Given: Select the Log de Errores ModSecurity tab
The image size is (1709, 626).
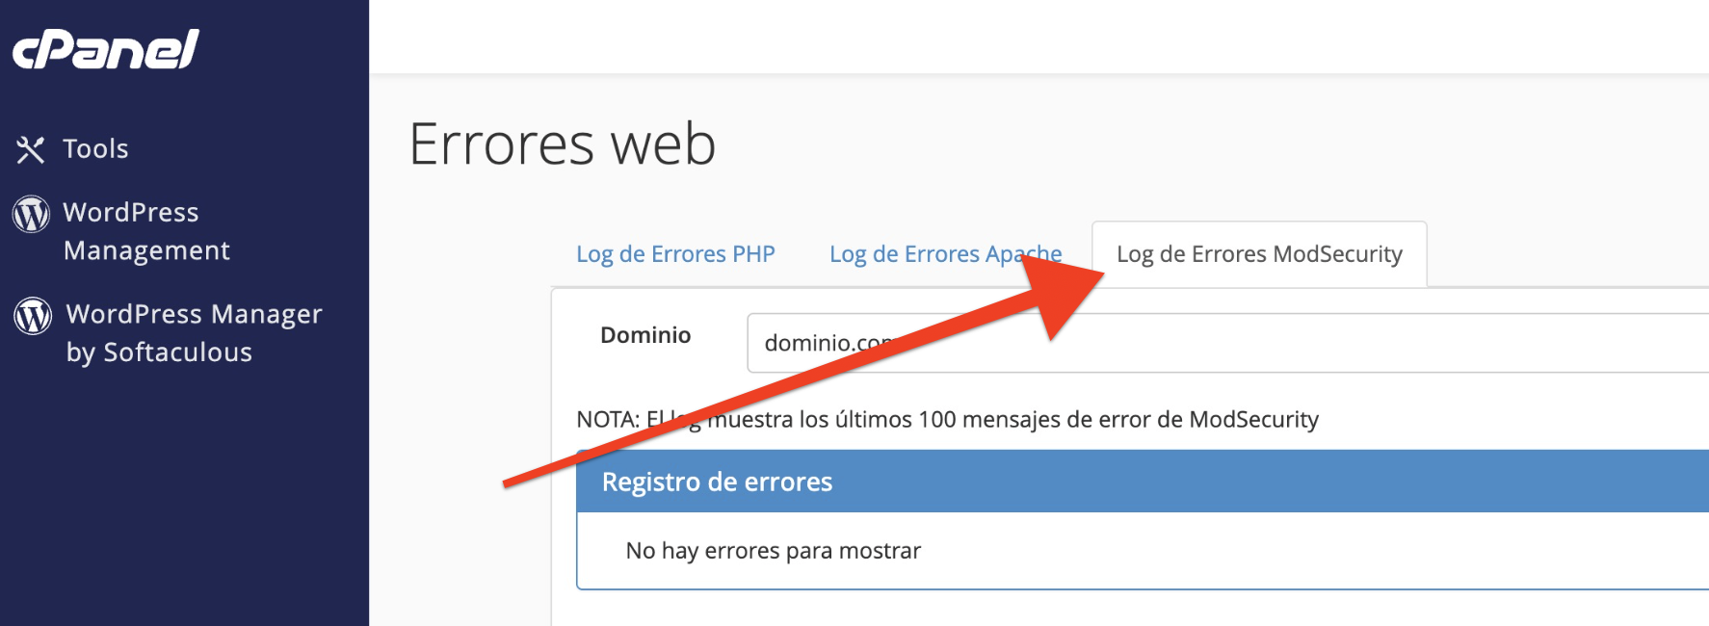Looking at the screenshot, I should coord(1258,254).
